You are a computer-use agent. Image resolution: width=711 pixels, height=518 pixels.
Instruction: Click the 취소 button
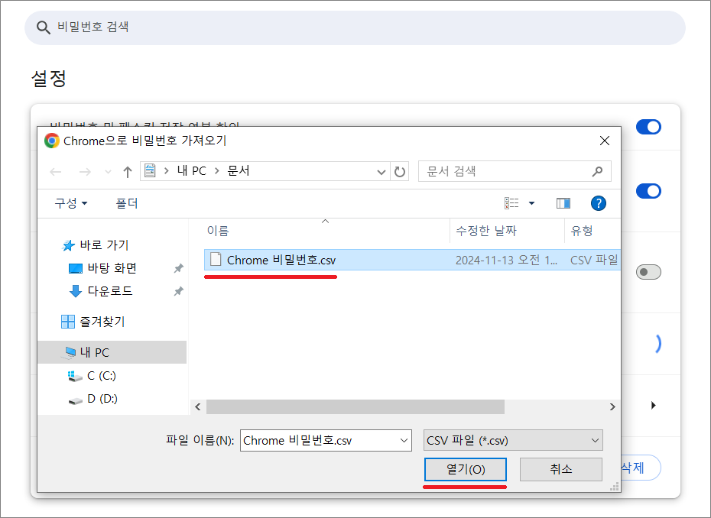[561, 470]
